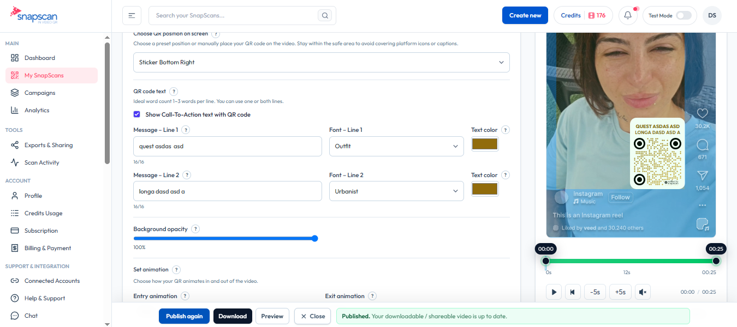Click help icon beside Line 2 Text color
Image resolution: width=737 pixels, height=327 pixels.
[x=506, y=175]
